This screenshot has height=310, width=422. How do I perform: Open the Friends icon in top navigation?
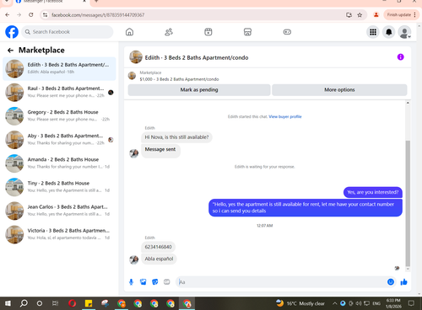[169, 32]
